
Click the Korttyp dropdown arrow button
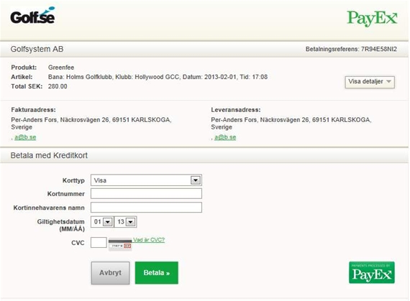[x=196, y=180]
